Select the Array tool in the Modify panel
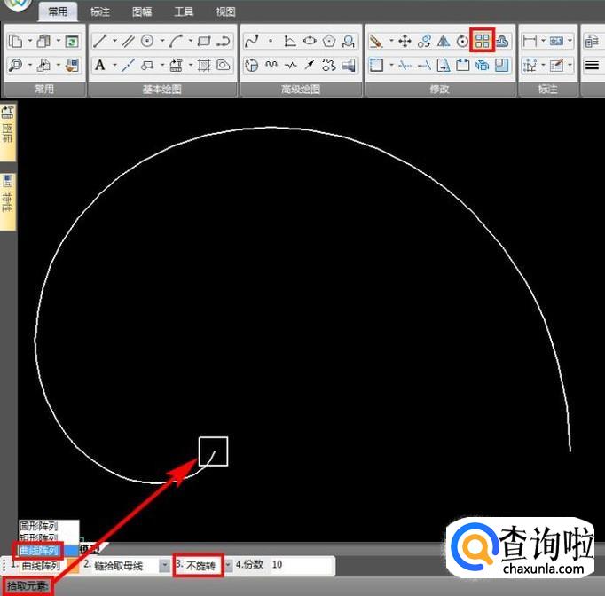Image resolution: width=605 pixels, height=596 pixels. 483,41
